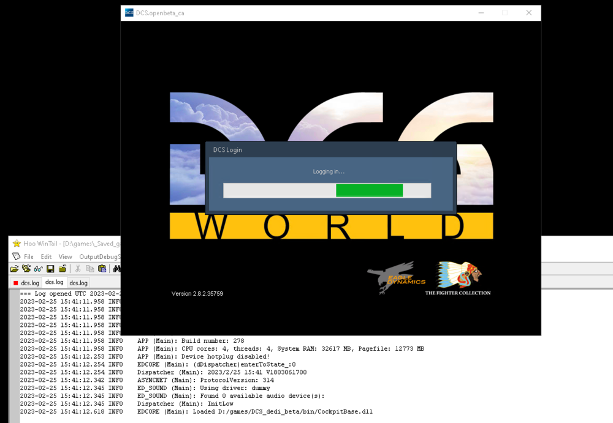The width and height of the screenshot is (613, 423).
Task: Click the clipboard Paste icon in WinTail toolbar
Action: [x=102, y=269]
